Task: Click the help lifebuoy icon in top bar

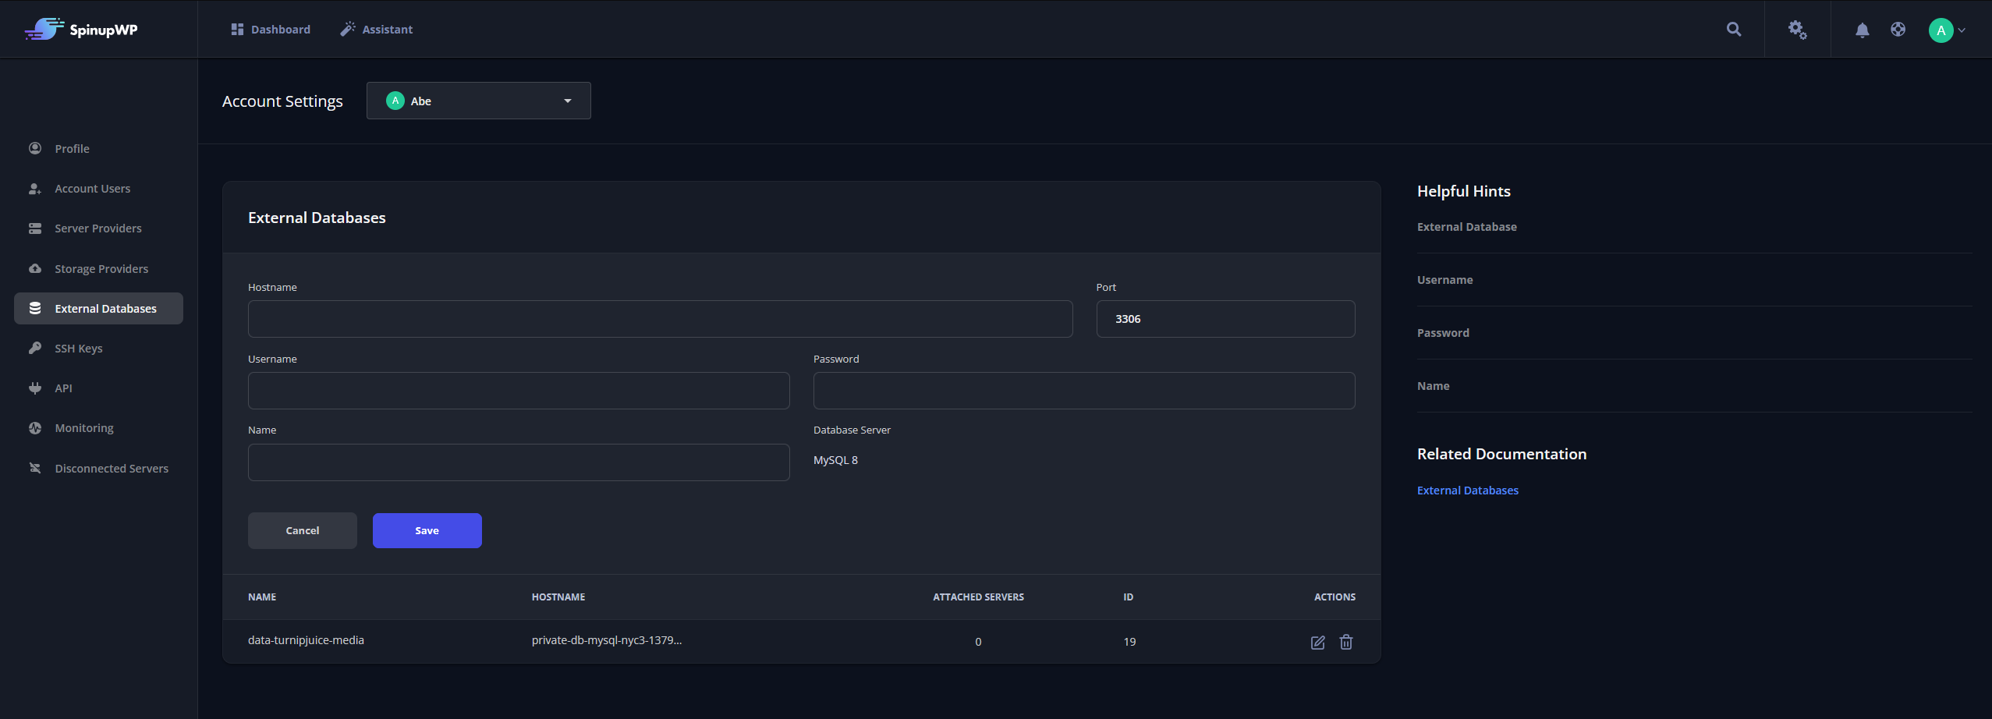Action: 1898,29
